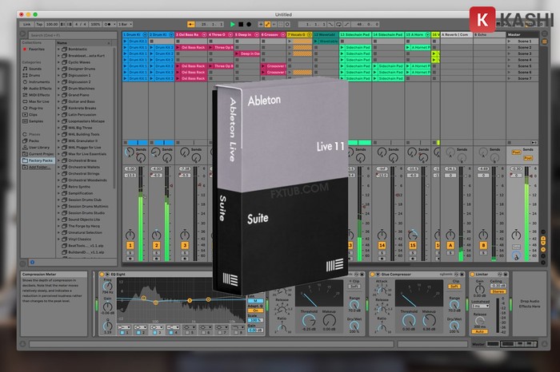
Task: Expand the Cyclic Waves pack folder
Action: [x=59, y=62]
